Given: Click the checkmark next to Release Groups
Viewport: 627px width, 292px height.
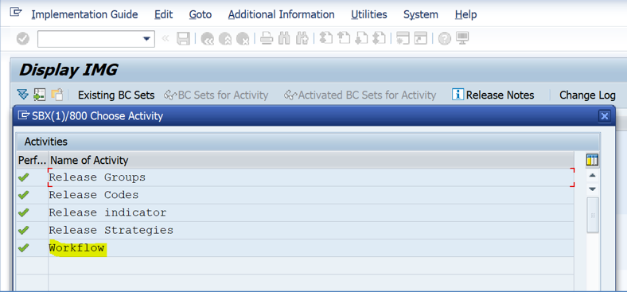Looking at the screenshot, I should pyautogui.click(x=24, y=177).
